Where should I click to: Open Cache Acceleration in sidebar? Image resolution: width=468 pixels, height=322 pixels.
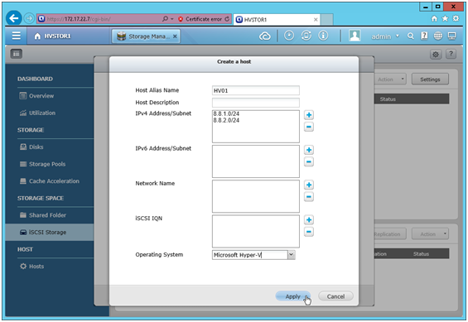point(49,181)
